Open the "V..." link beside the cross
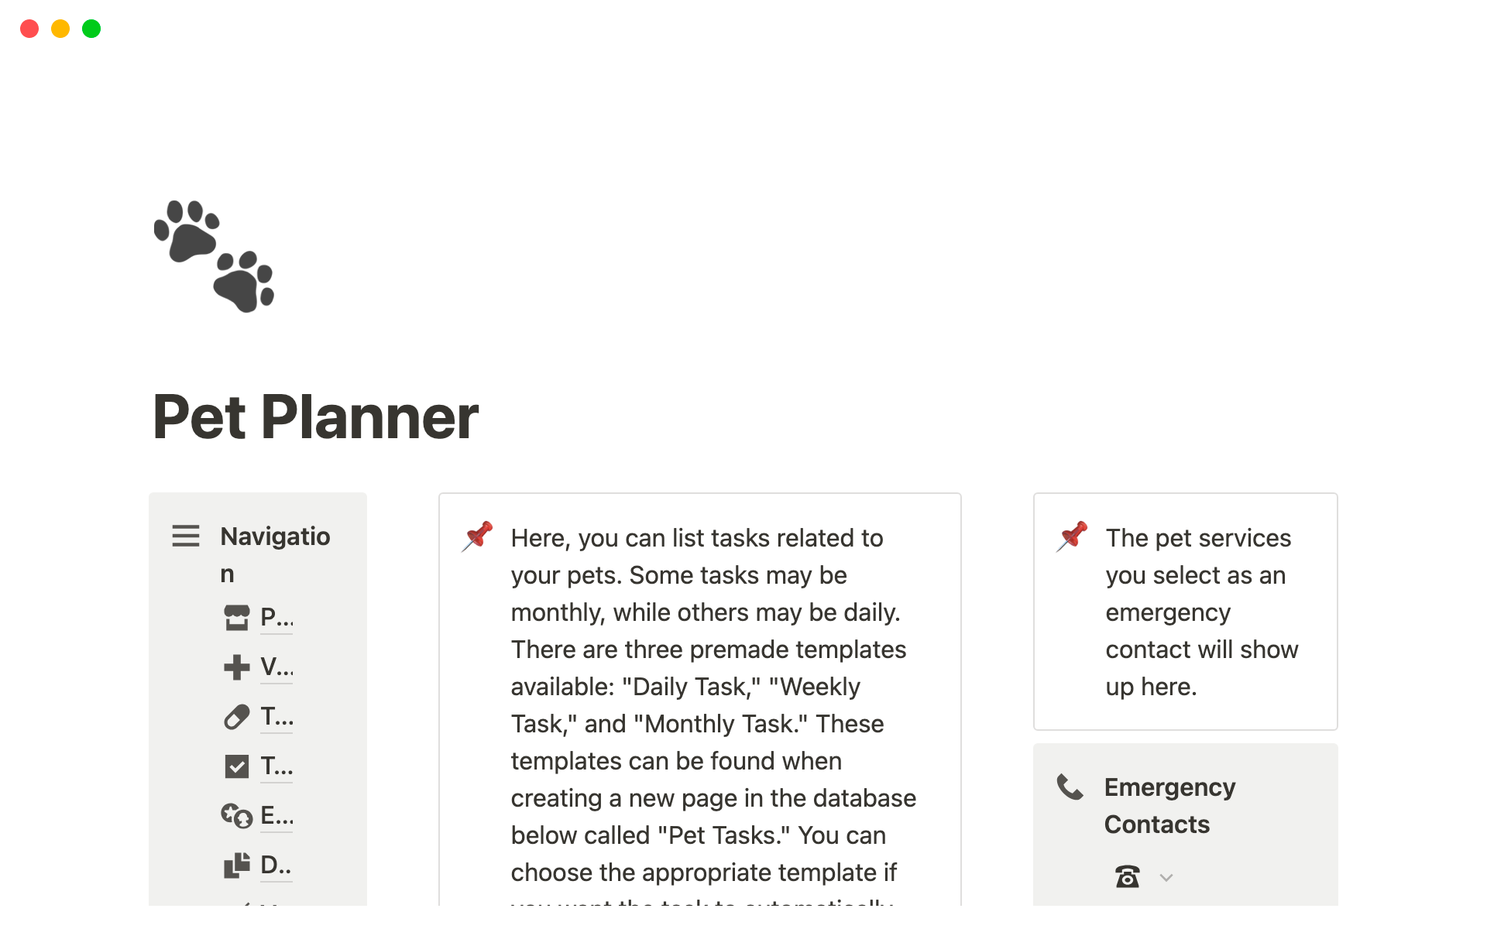Screen dimensions: 1487x929 [276, 667]
